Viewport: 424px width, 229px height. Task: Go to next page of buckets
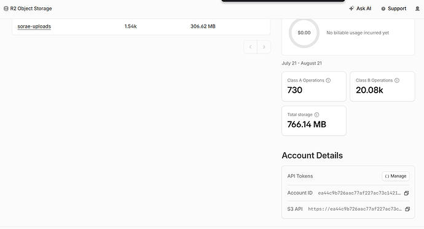[264, 47]
